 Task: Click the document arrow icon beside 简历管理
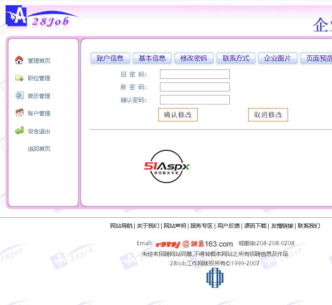pos(19,95)
